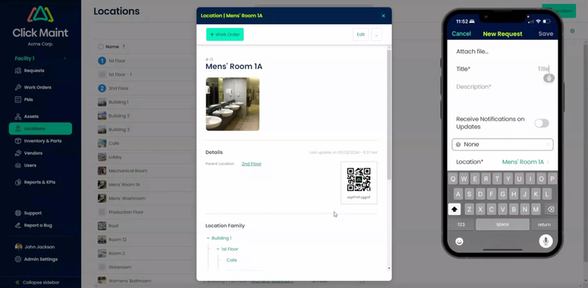Toggle the select-all checkbox beside Name
The width and height of the screenshot is (588, 288).
click(x=100, y=47)
